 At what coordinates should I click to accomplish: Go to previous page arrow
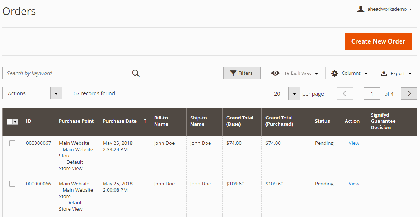pos(344,93)
